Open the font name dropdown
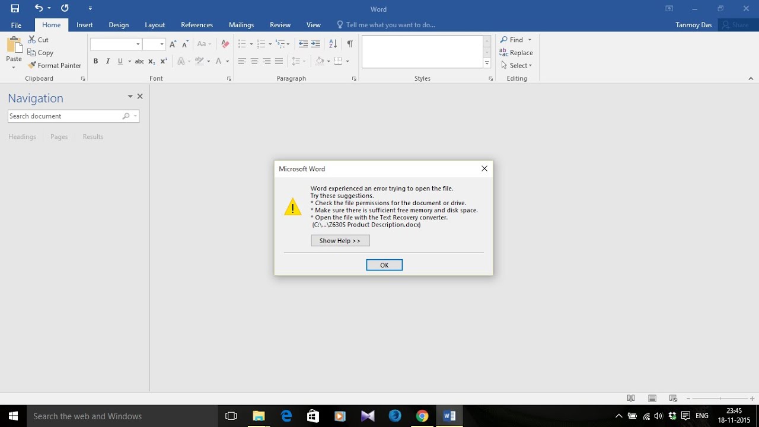 [x=138, y=44]
